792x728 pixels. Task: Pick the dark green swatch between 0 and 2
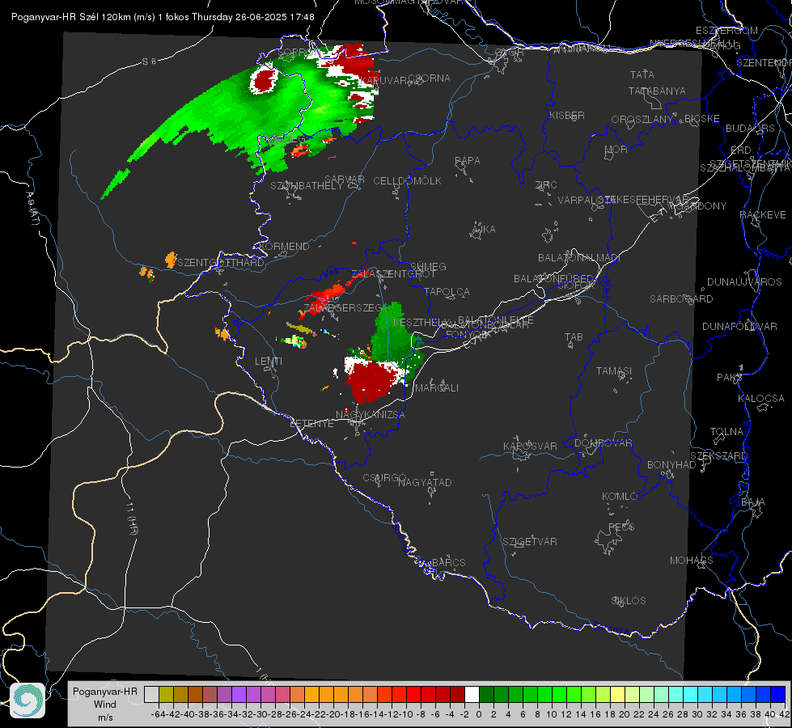coord(486,695)
